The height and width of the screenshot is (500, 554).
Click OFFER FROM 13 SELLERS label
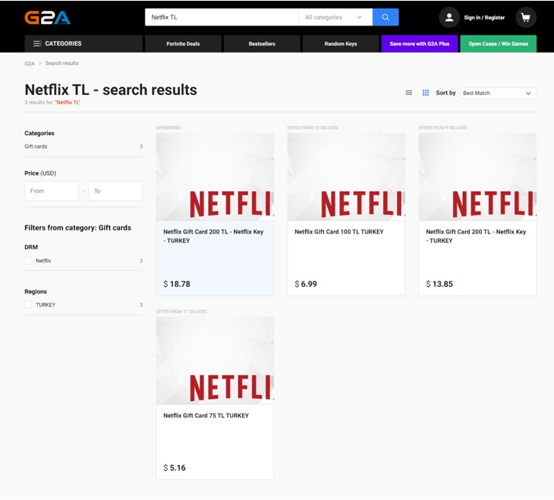[313, 128]
